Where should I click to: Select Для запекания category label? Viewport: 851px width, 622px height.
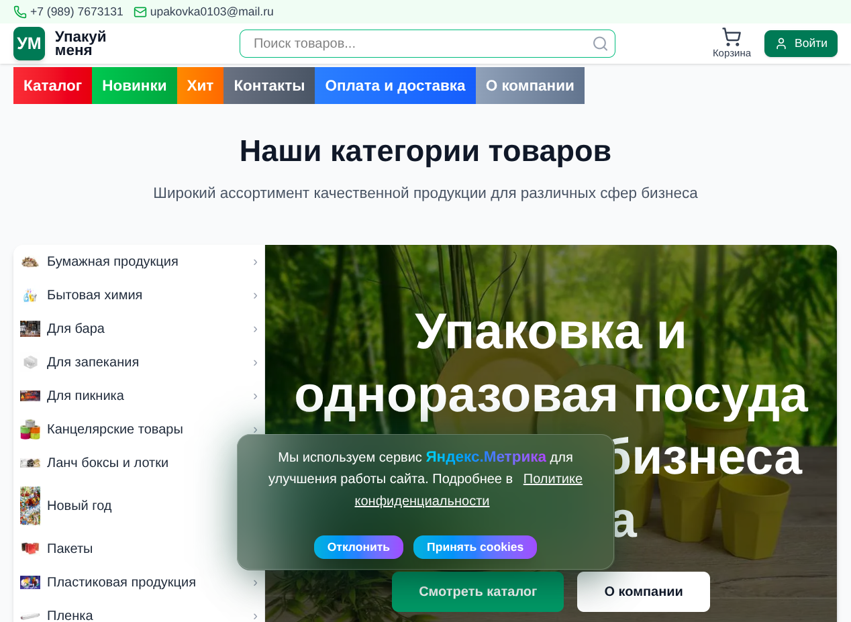click(93, 362)
